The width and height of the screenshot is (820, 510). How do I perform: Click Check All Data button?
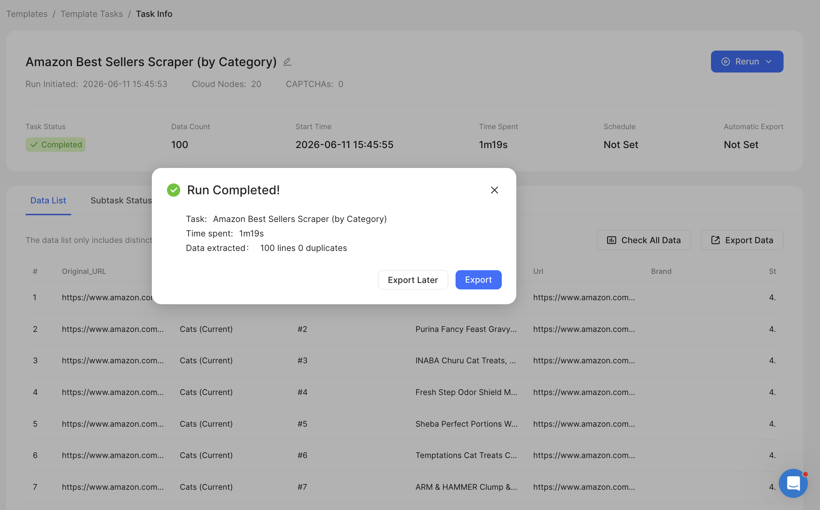[644, 240]
